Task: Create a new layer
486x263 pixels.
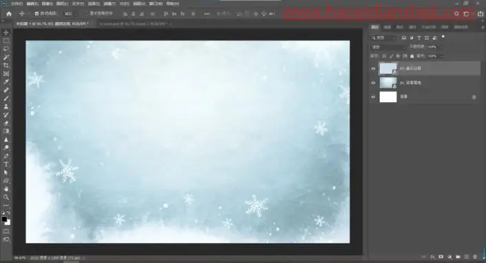Action: coord(467,257)
